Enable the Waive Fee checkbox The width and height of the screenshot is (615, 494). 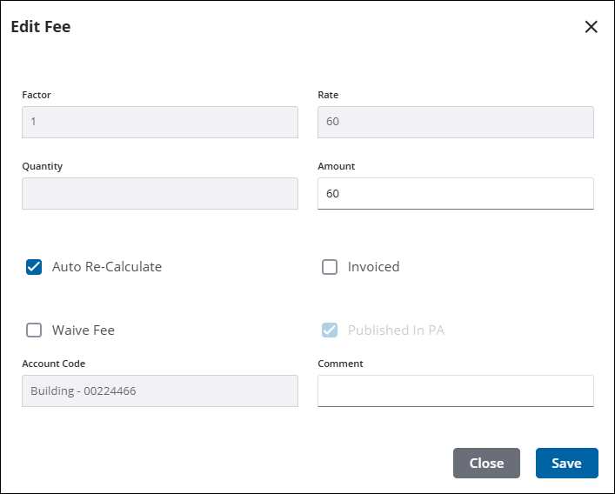coord(34,330)
